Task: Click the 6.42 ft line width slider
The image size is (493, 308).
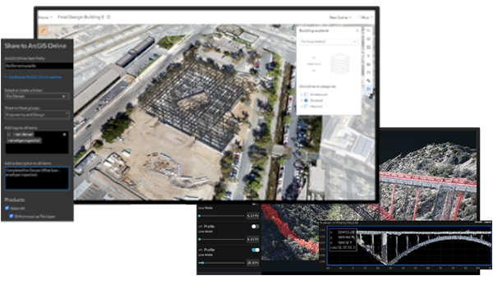Action: coord(222,240)
